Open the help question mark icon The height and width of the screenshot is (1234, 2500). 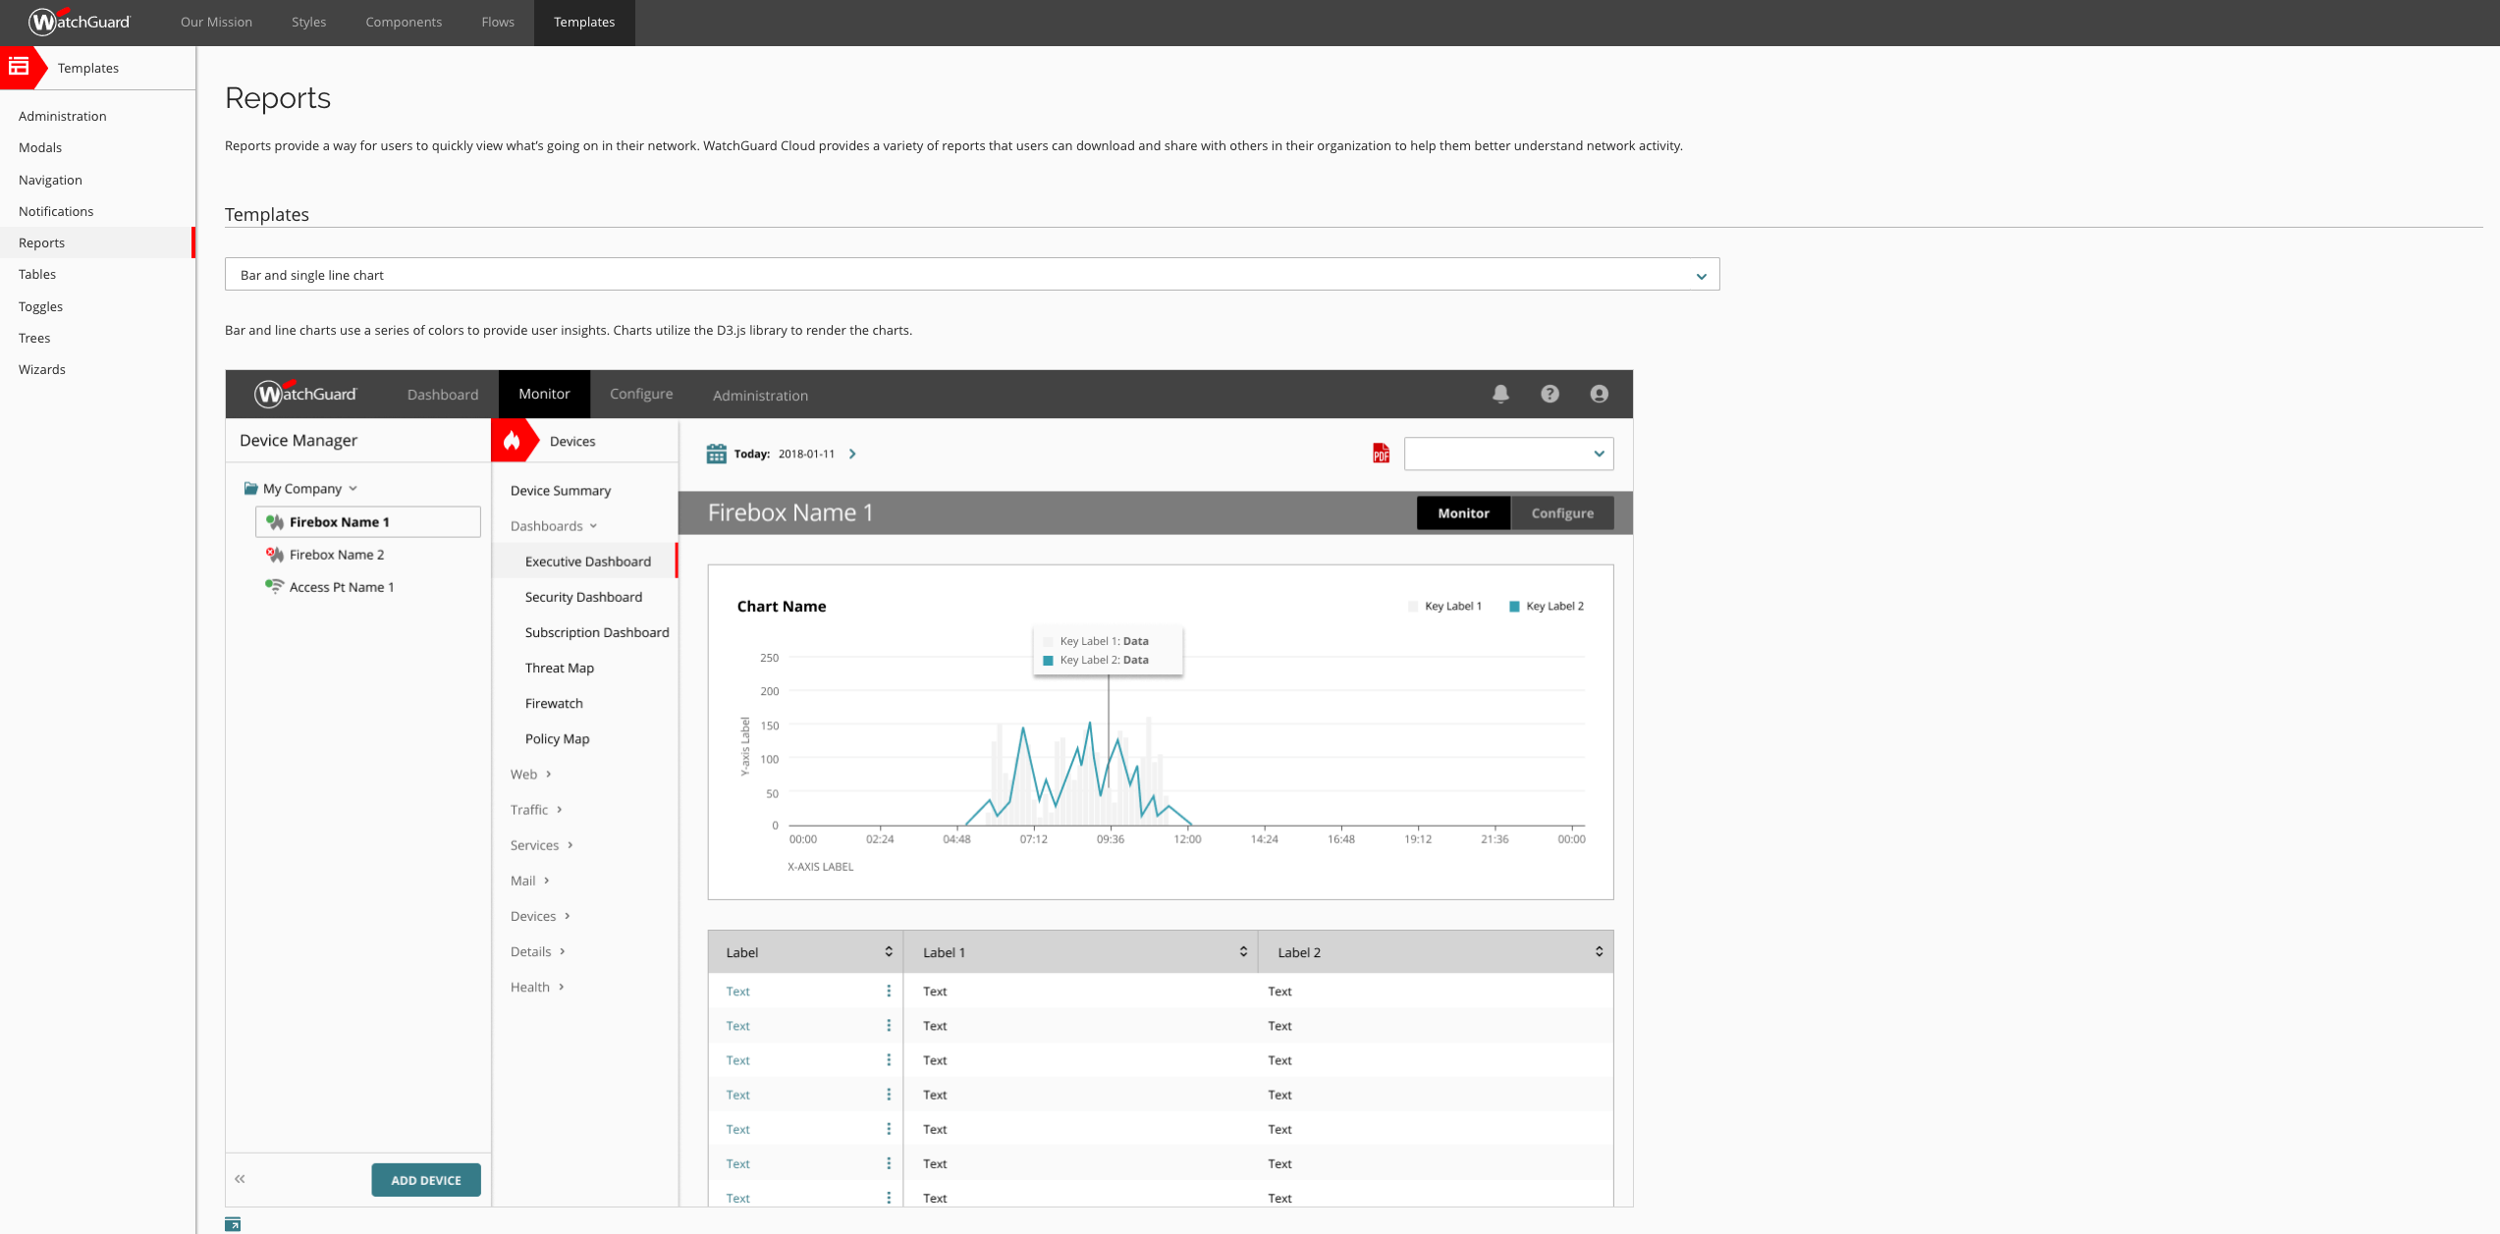pyautogui.click(x=1549, y=394)
